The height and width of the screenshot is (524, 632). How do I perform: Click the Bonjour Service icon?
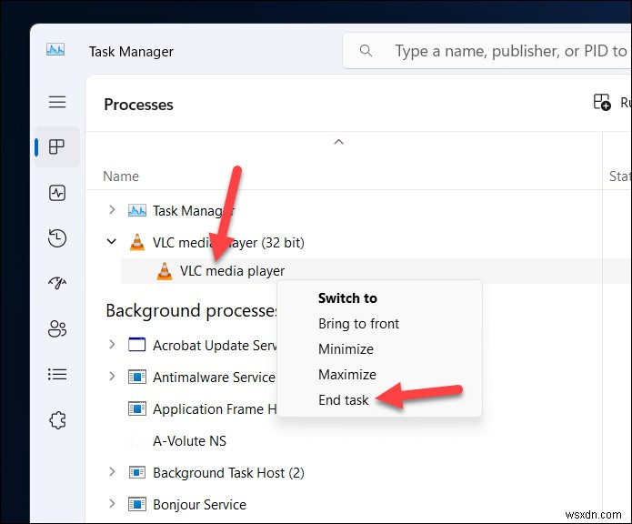pyautogui.click(x=137, y=504)
